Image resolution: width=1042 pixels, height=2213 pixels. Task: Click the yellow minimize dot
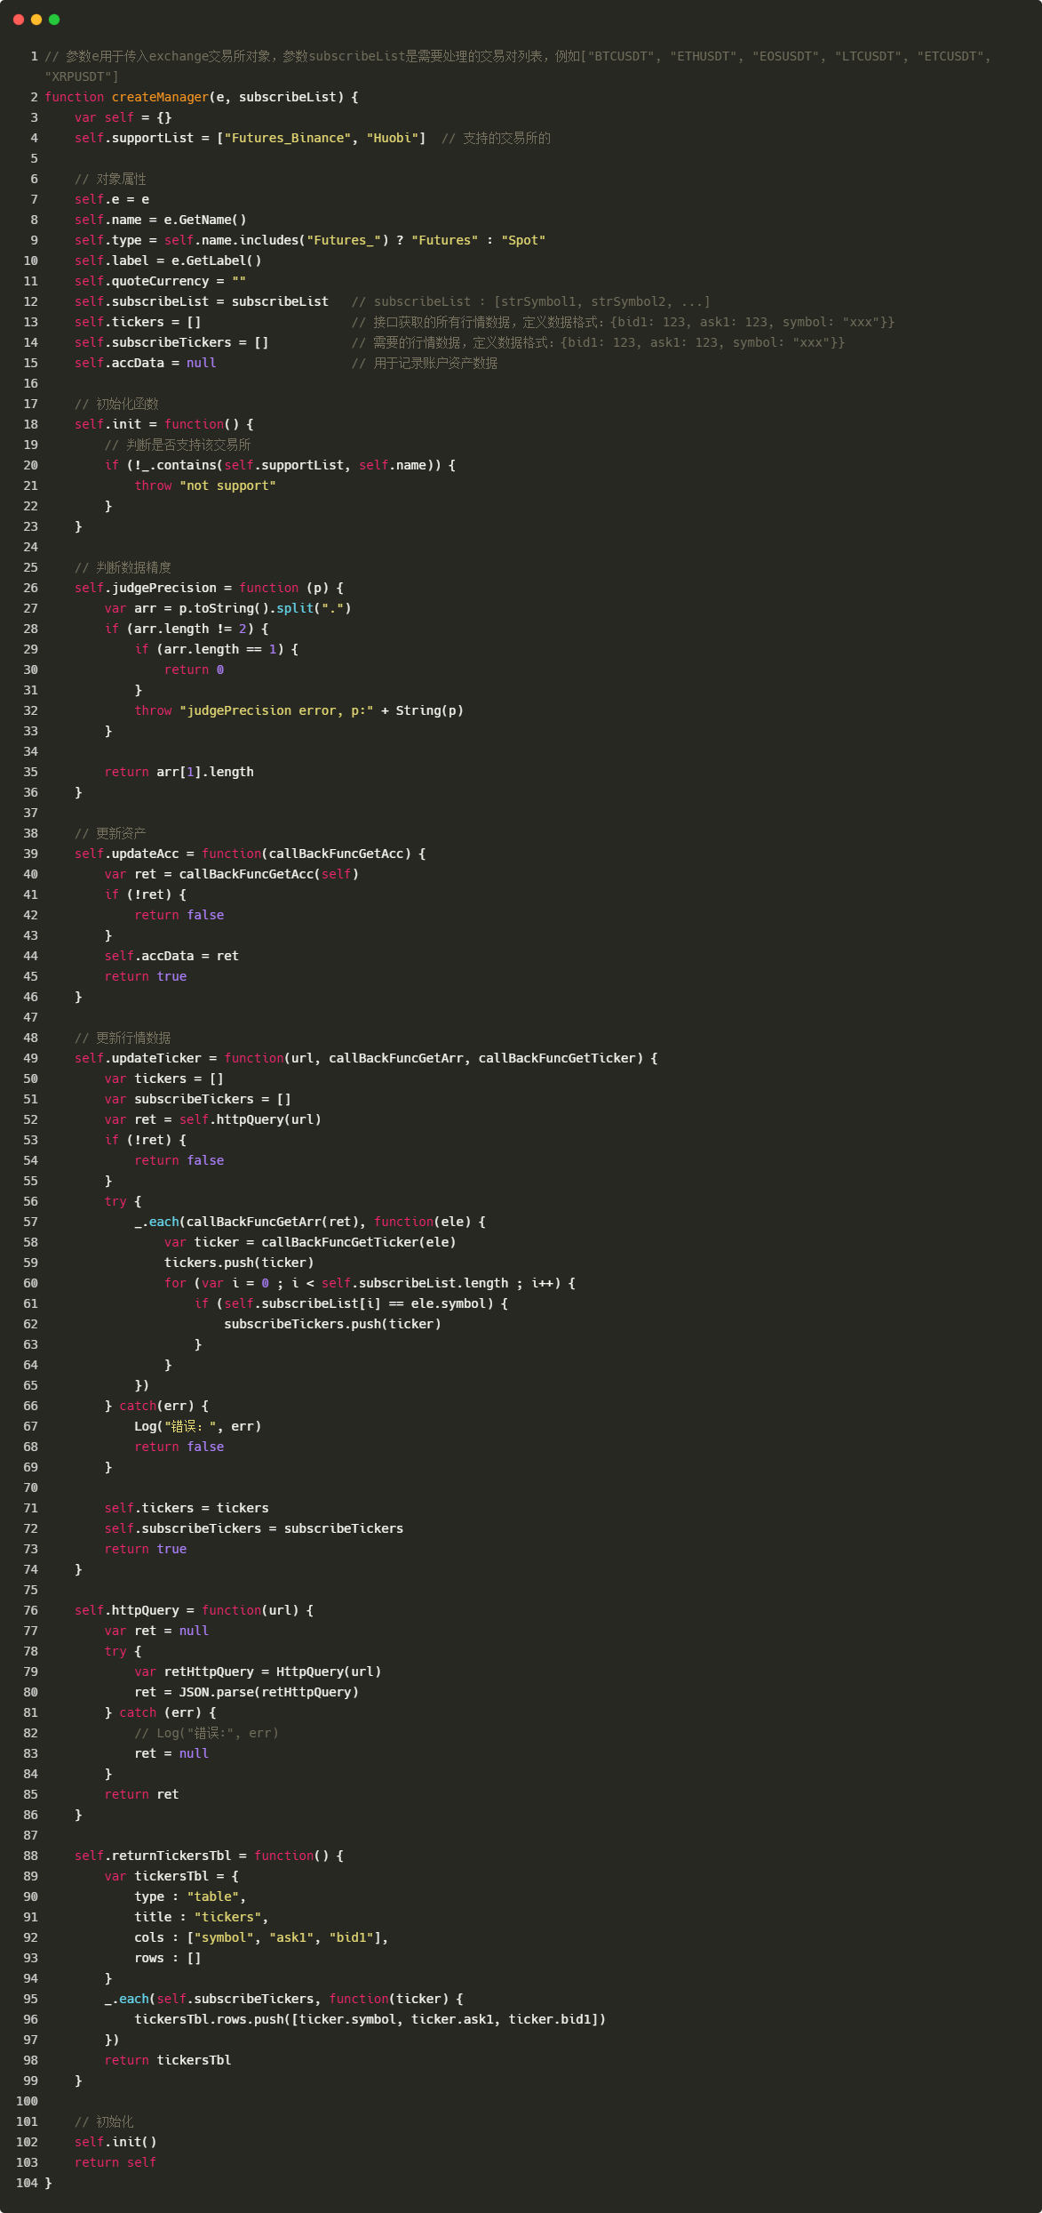(36, 20)
